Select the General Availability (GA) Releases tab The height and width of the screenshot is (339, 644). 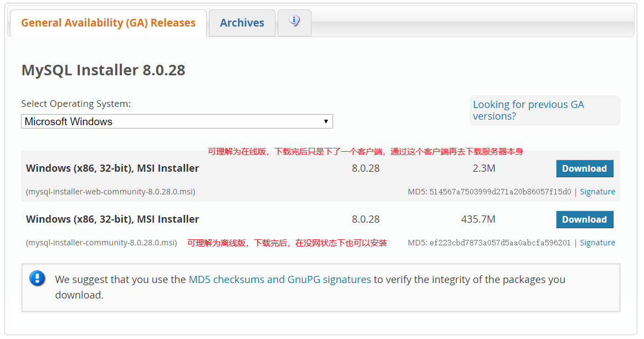pyautogui.click(x=108, y=23)
